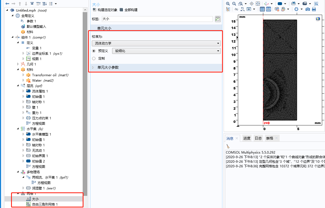Toggle the show grid button

point(262,9)
